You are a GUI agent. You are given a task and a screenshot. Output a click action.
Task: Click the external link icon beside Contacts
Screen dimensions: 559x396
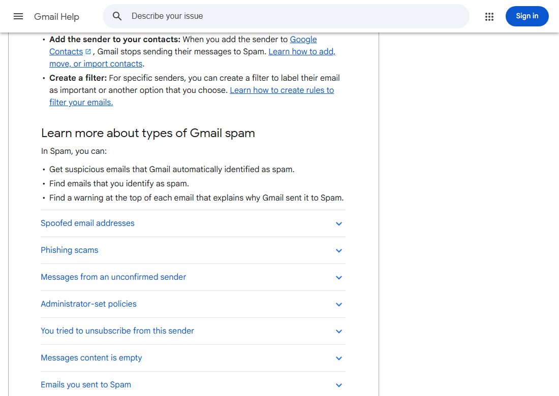tap(88, 52)
